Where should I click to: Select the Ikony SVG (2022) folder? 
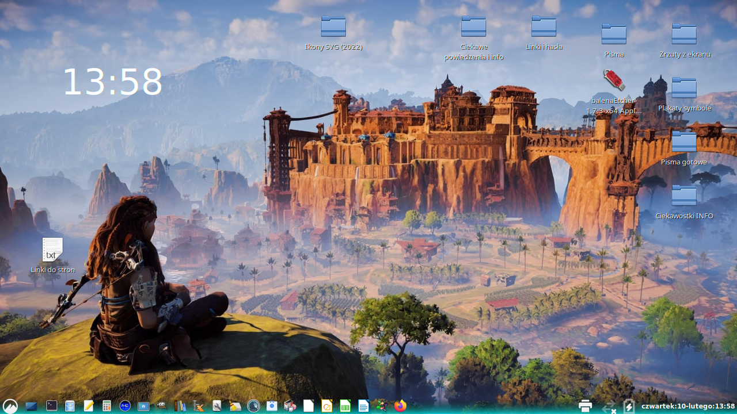333,33
